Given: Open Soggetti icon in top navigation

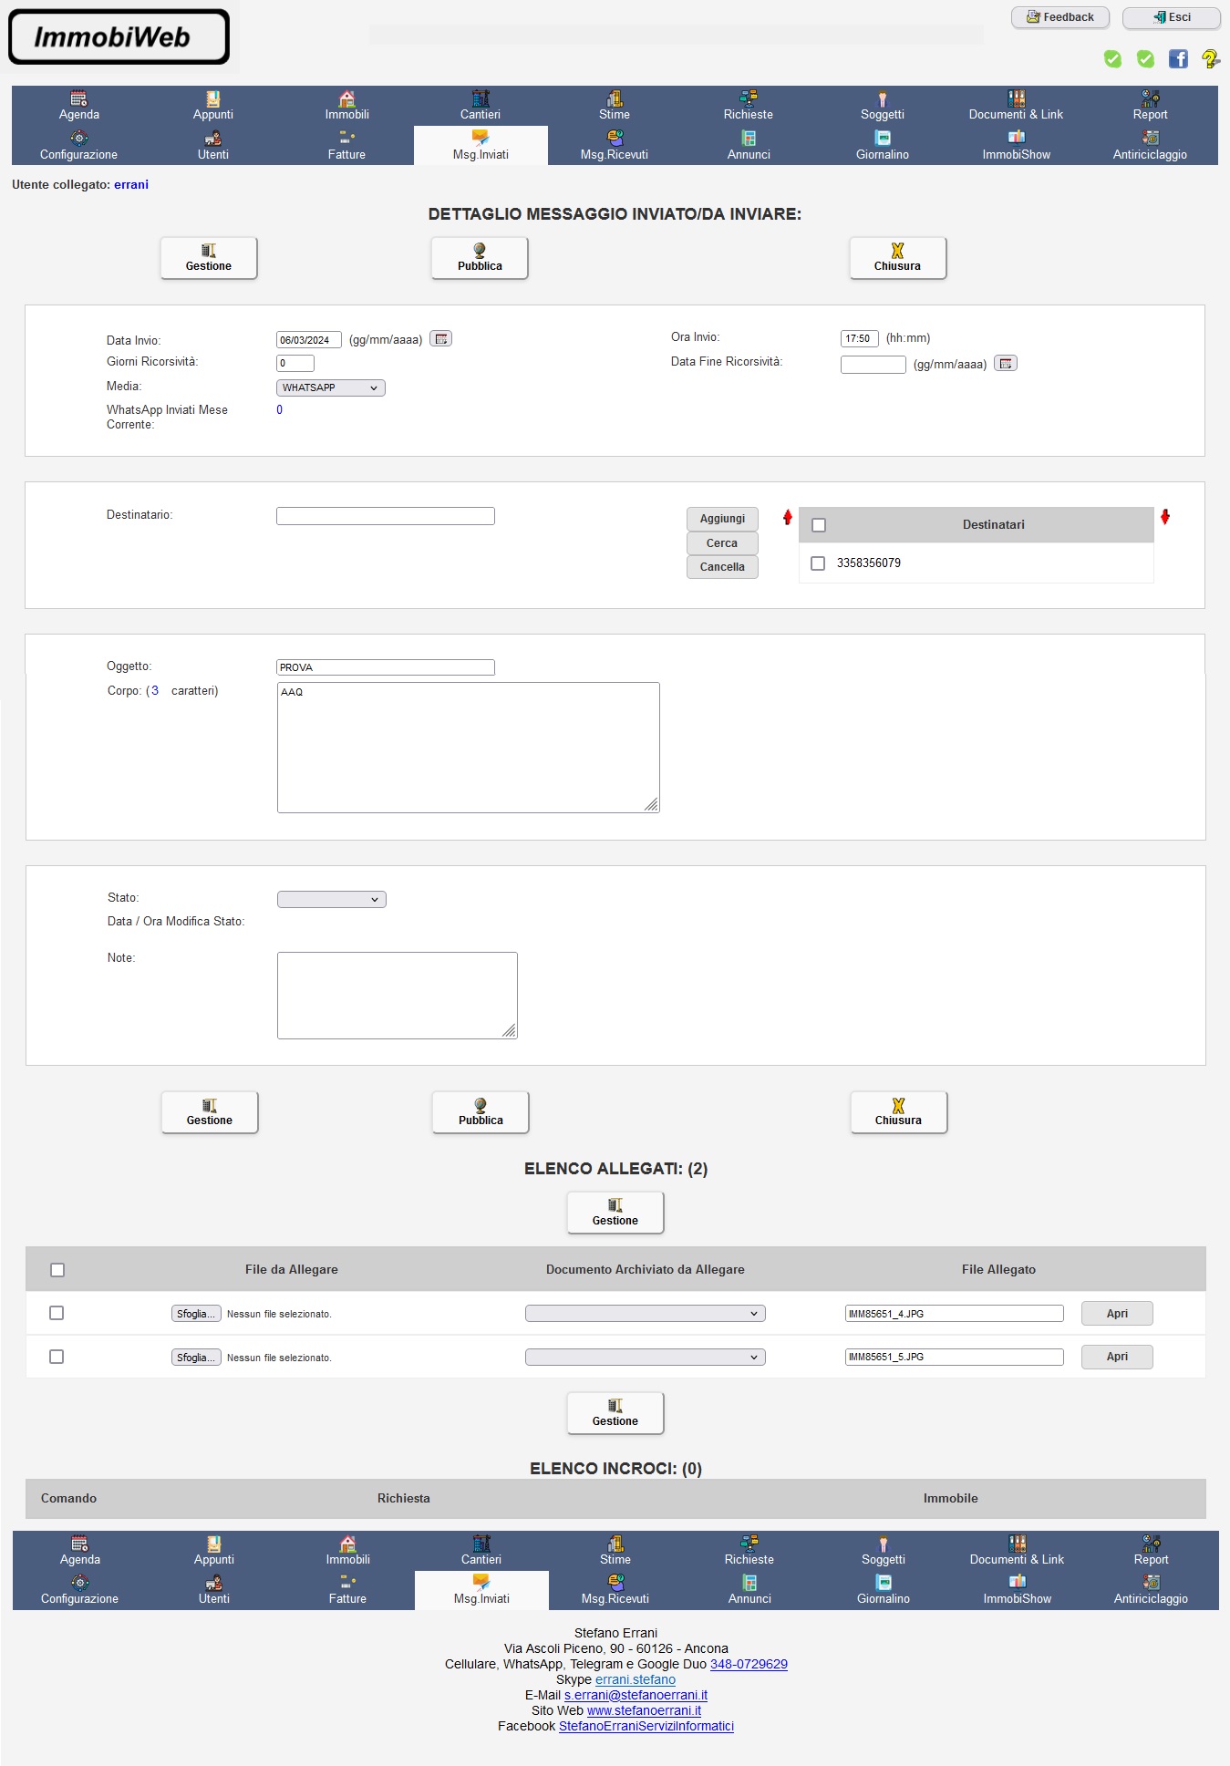Looking at the screenshot, I should point(883,98).
